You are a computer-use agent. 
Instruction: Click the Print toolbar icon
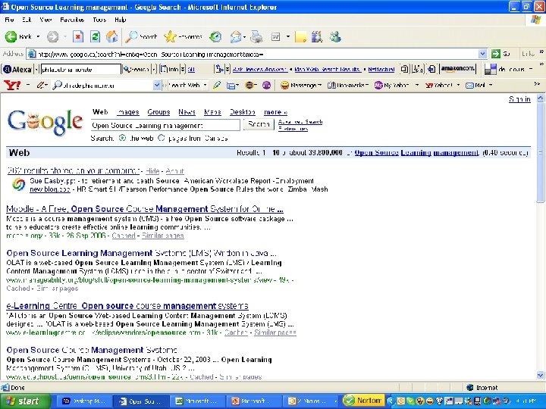point(256,37)
